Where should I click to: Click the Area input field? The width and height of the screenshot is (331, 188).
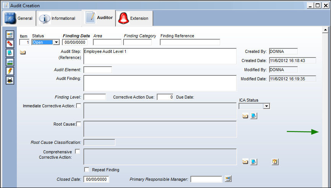(107, 42)
